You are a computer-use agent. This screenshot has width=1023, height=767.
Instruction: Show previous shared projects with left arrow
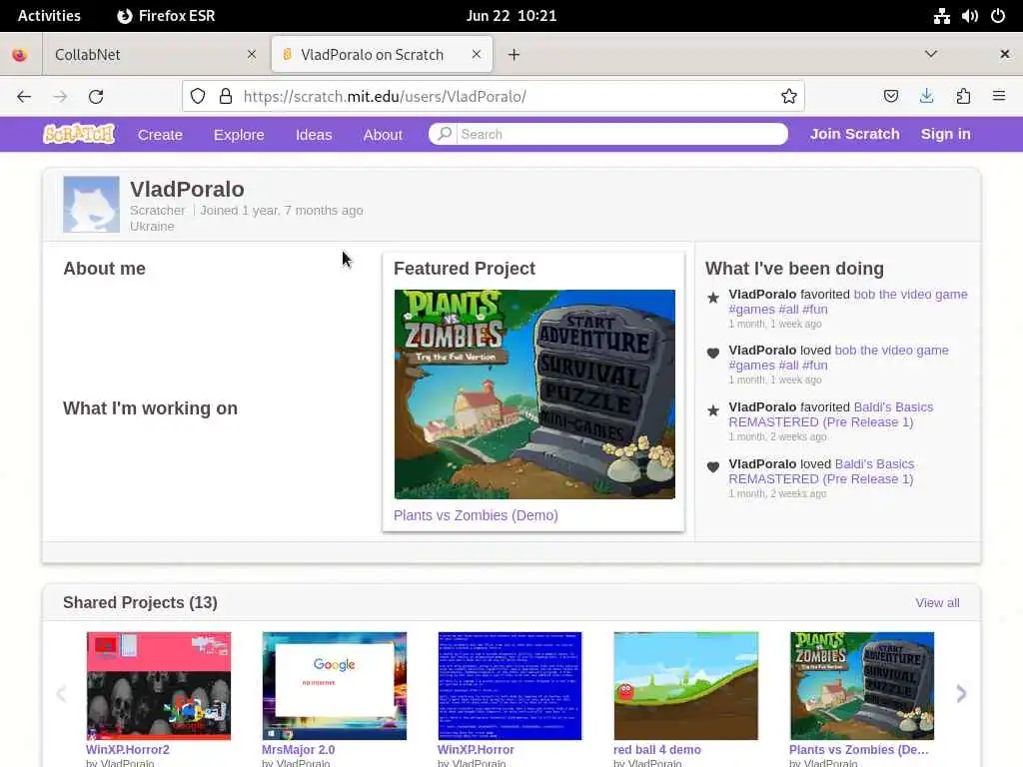click(61, 693)
